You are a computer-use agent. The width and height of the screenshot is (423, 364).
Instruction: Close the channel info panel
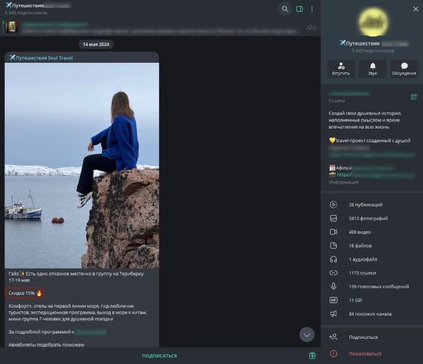point(416,9)
